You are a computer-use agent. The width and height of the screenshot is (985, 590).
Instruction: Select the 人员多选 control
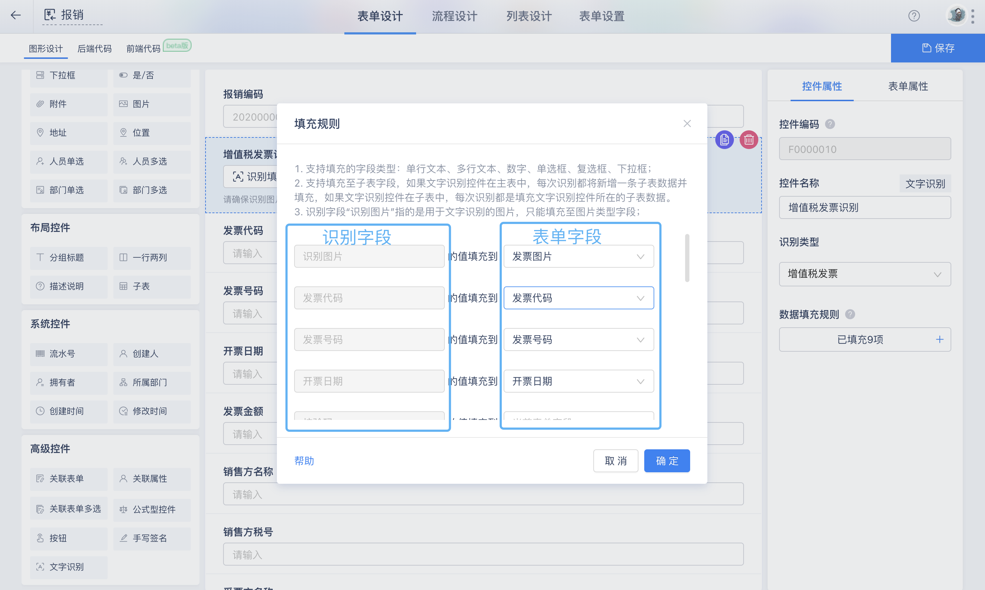pos(152,161)
